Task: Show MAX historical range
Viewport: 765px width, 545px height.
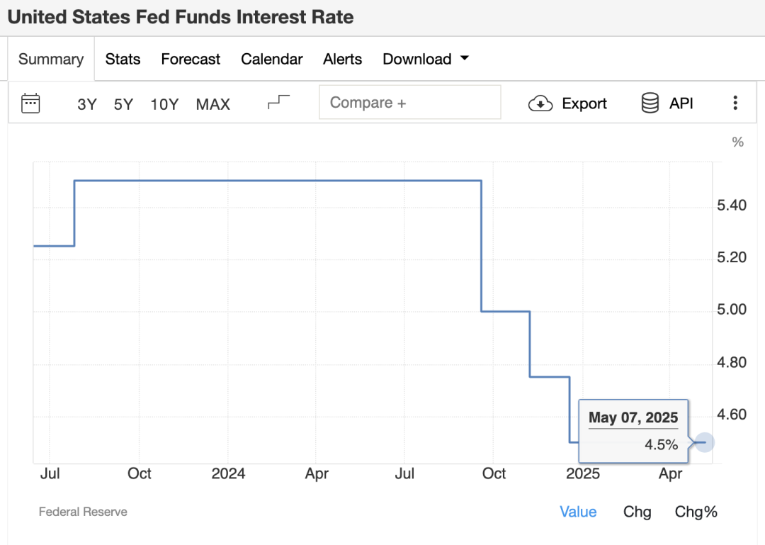Action: coord(213,104)
